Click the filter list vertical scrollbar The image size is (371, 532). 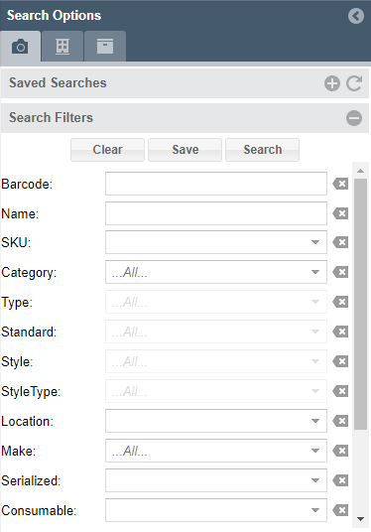pyautogui.click(x=360, y=304)
